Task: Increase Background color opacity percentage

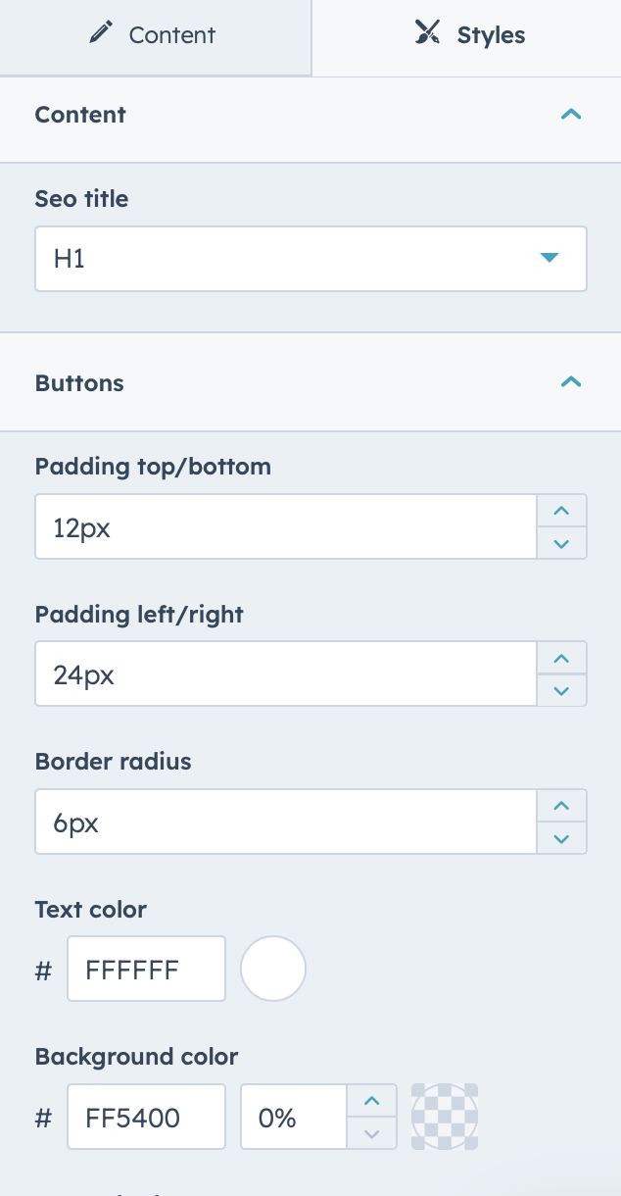Action: (371, 1101)
